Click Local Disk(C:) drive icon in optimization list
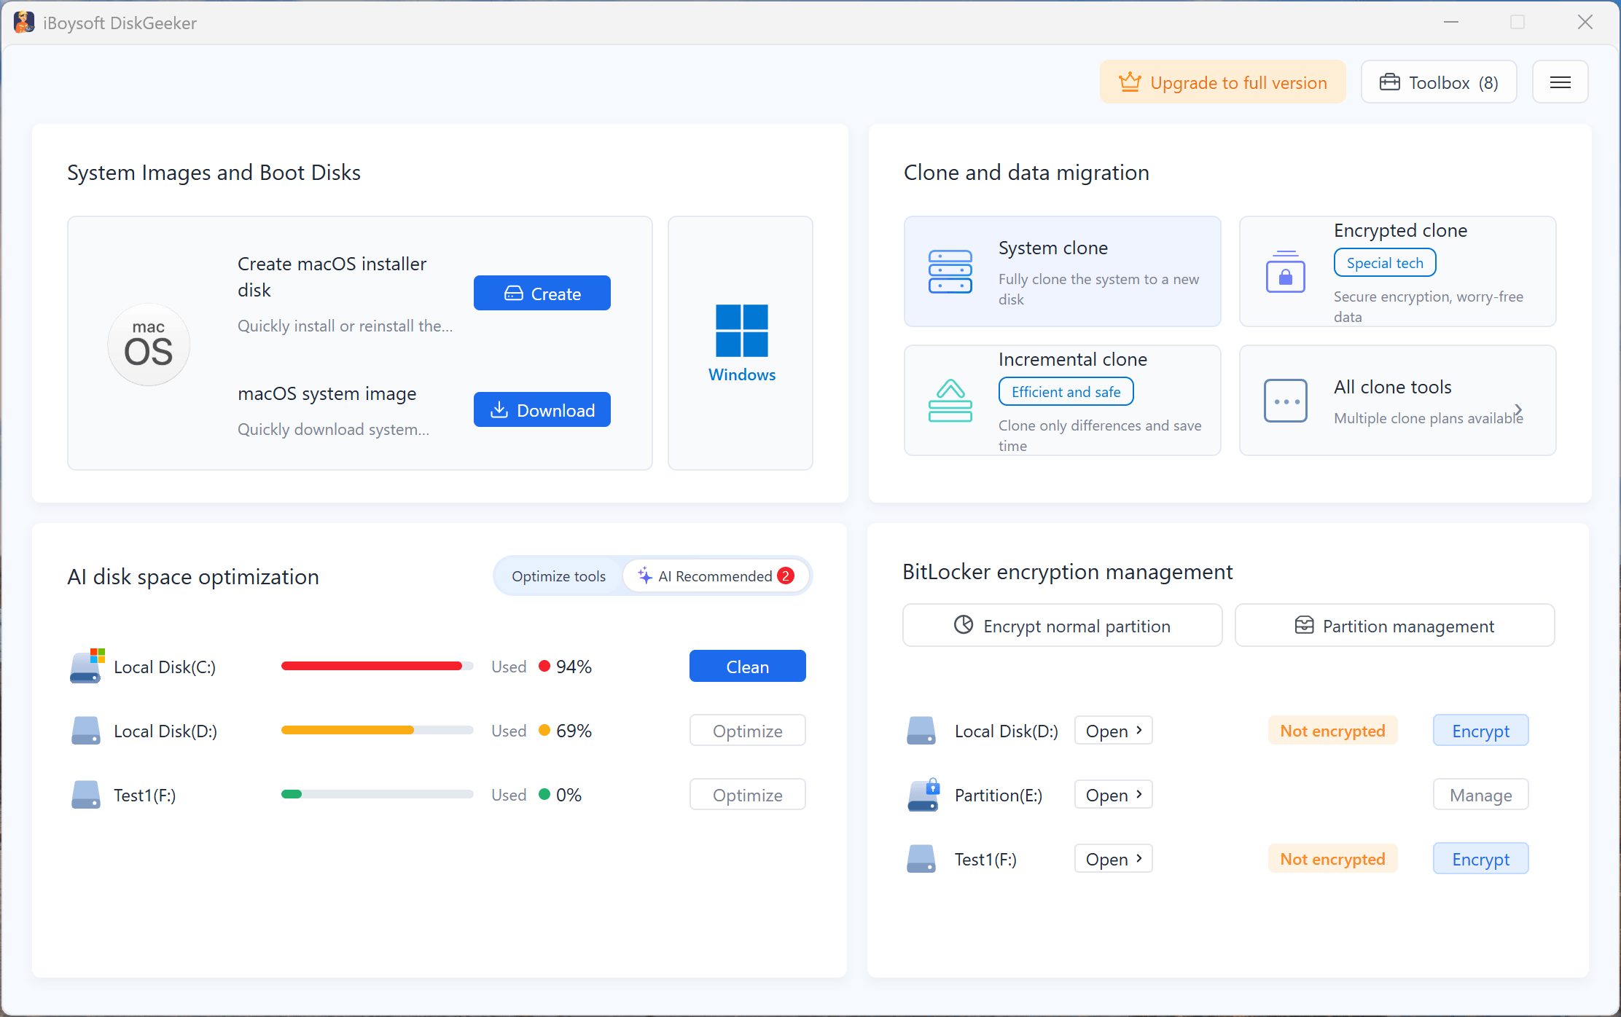This screenshot has height=1017, width=1621. (87, 666)
